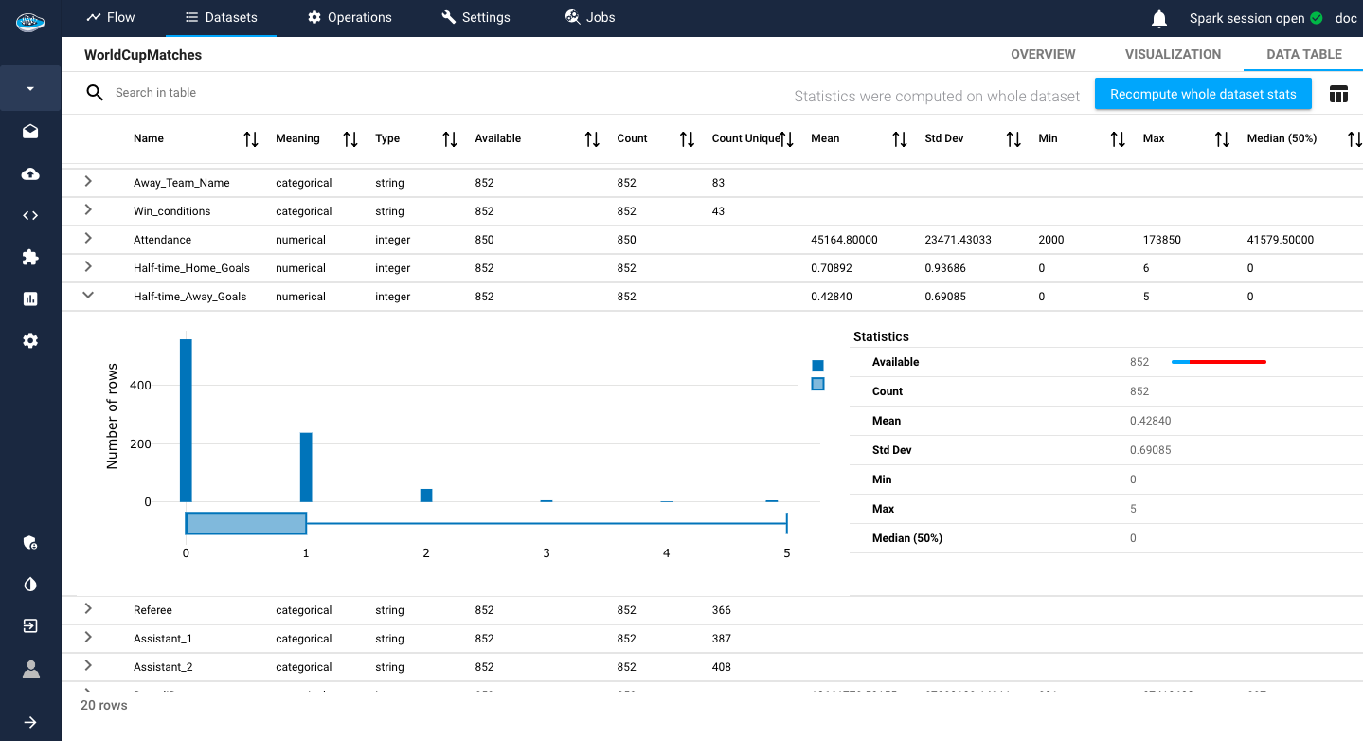This screenshot has width=1363, height=741.
Task: Switch to the Visualization tab
Action: (x=1173, y=54)
